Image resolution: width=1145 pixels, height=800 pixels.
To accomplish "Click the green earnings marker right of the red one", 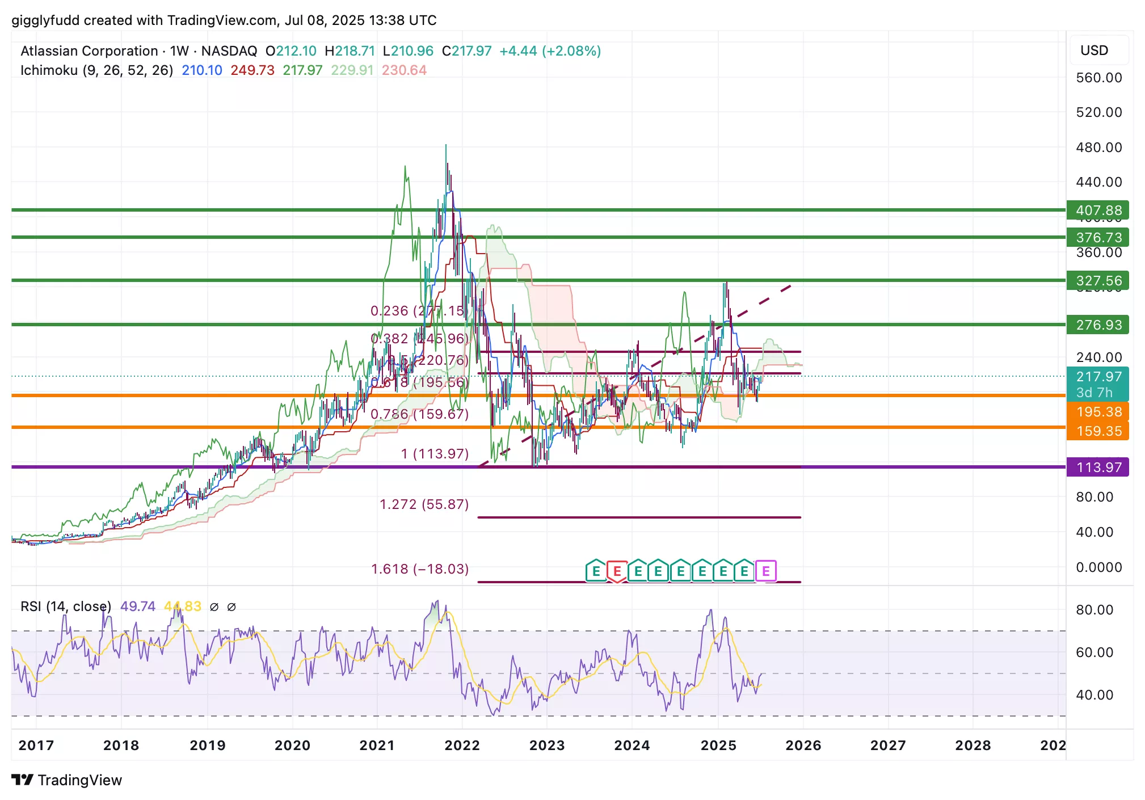I will pyautogui.click(x=638, y=571).
